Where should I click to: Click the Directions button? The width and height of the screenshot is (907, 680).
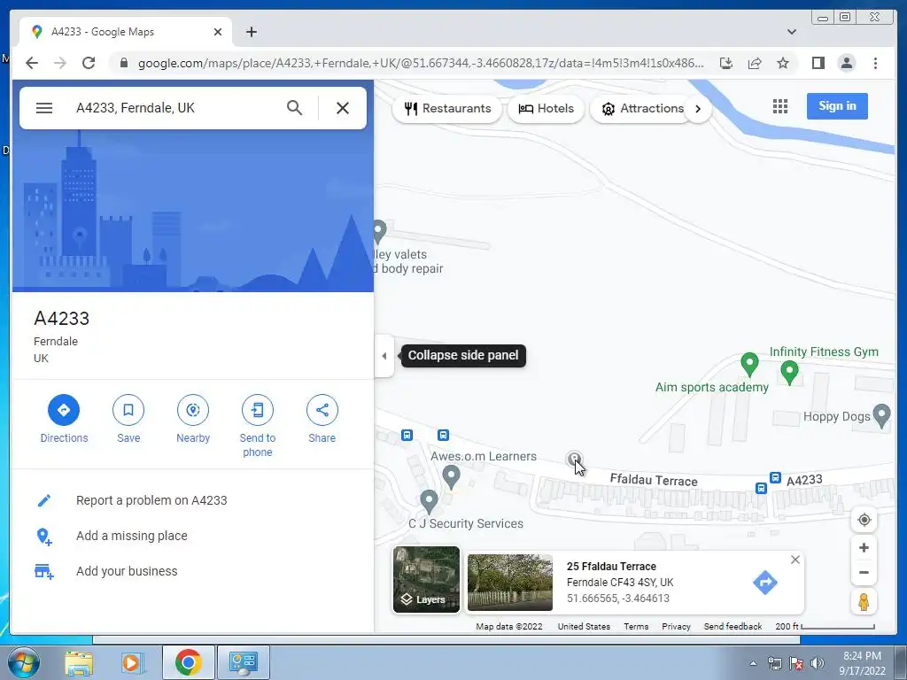[x=64, y=419]
